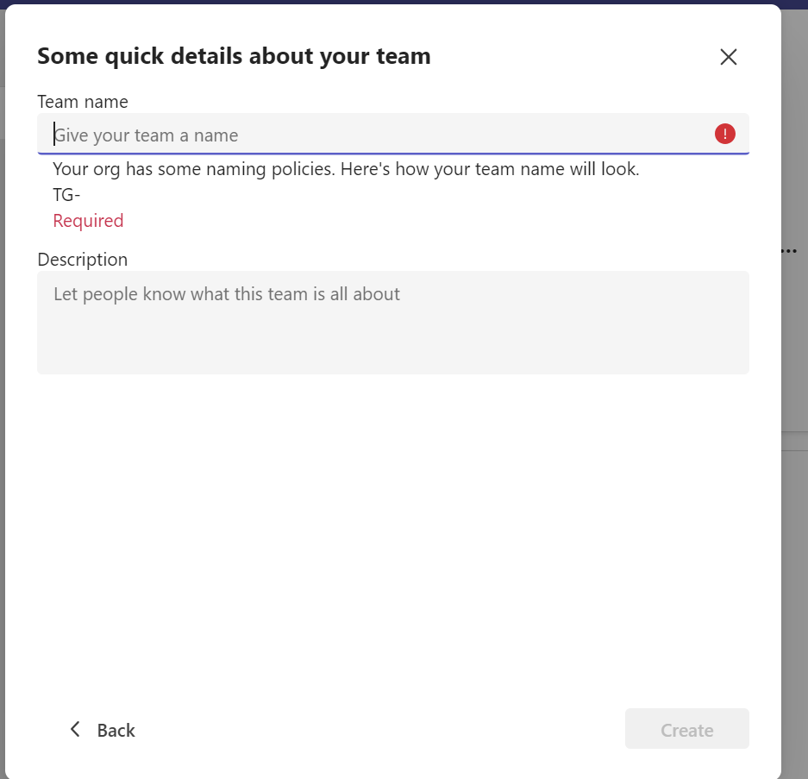The width and height of the screenshot is (808, 779).
Task: Click the "Description" field label
Action: (82, 260)
